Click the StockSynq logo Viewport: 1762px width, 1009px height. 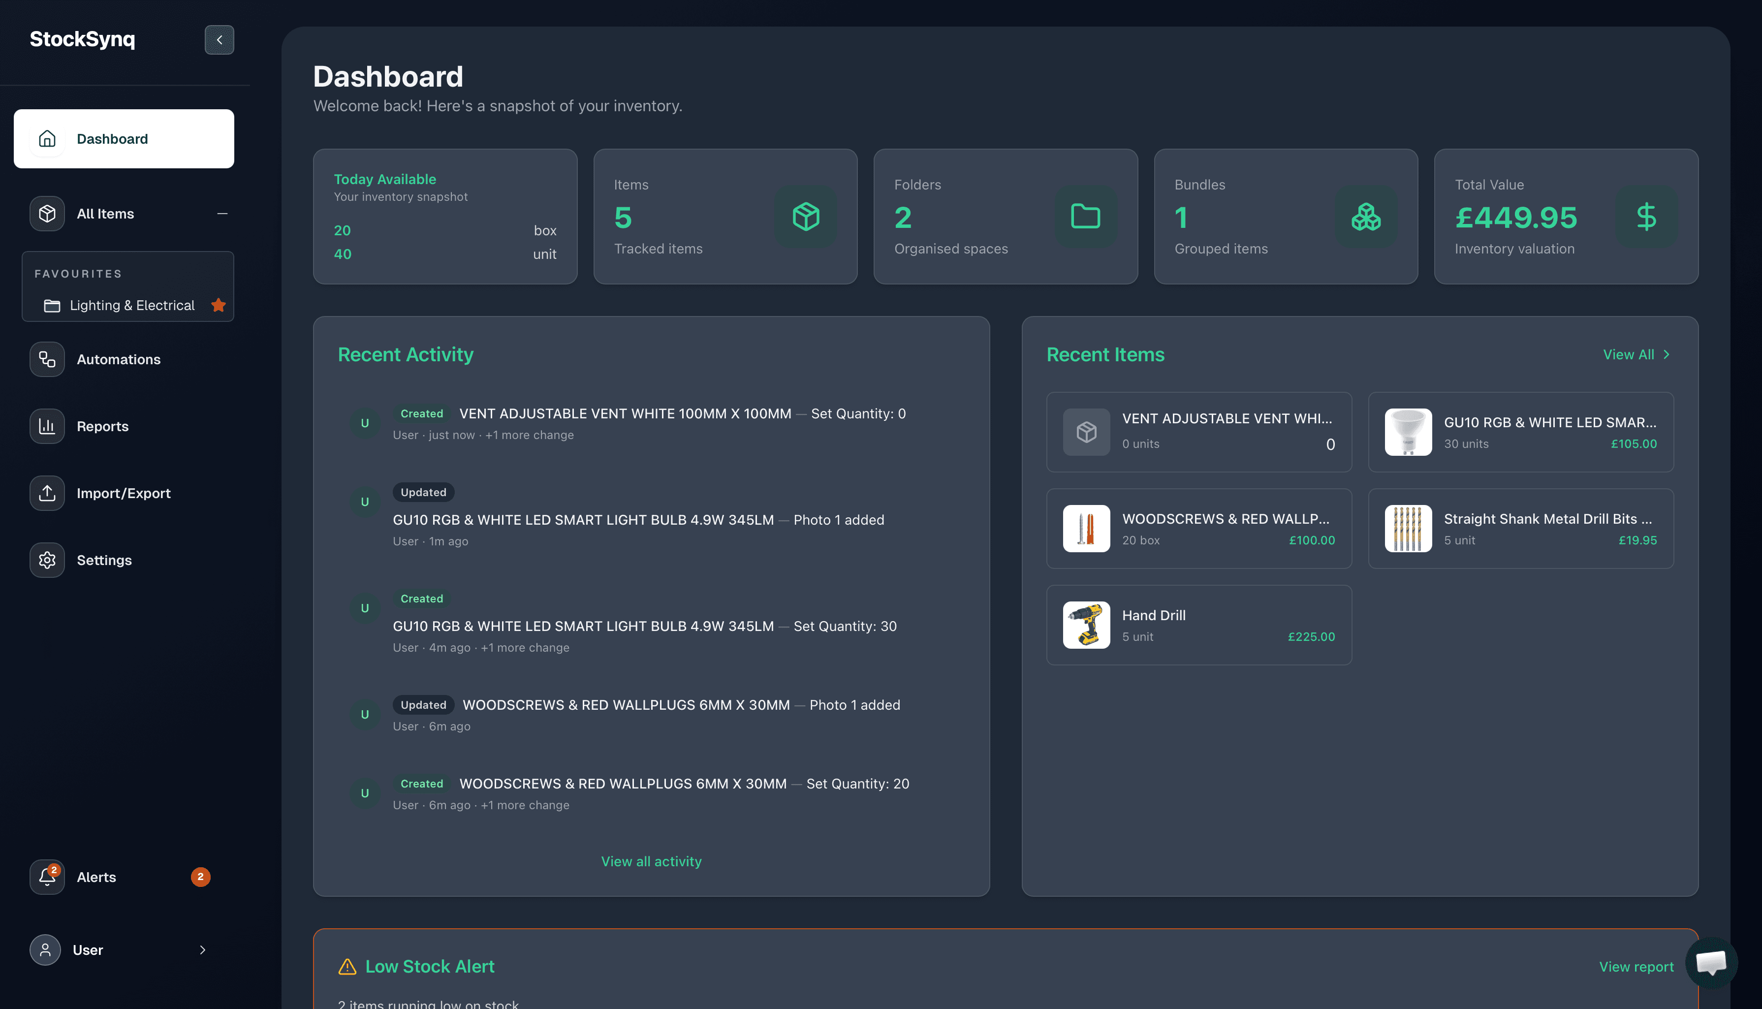[83, 39]
